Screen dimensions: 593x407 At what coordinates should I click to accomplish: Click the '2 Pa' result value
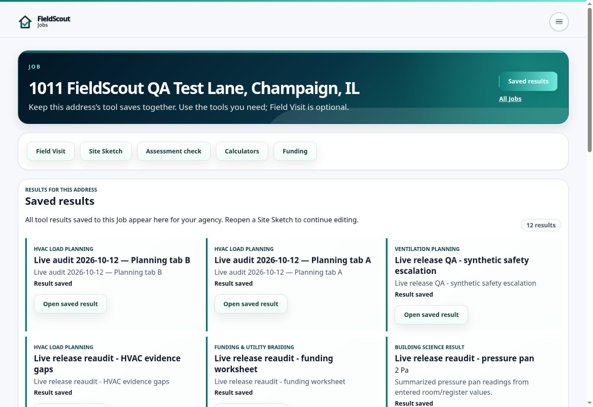coord(402,371)
